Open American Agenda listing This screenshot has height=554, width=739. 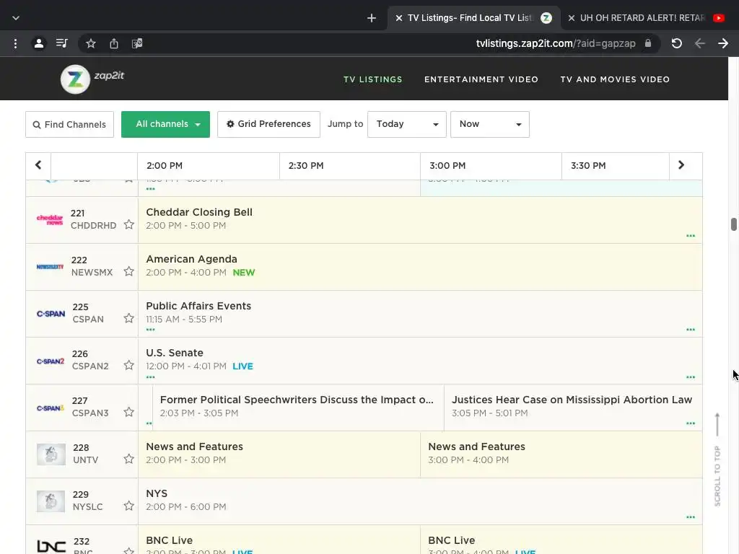coord(420,267)
